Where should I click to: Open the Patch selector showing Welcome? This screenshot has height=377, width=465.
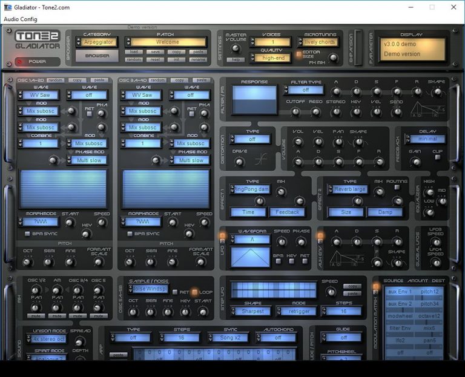click(166, 42)
